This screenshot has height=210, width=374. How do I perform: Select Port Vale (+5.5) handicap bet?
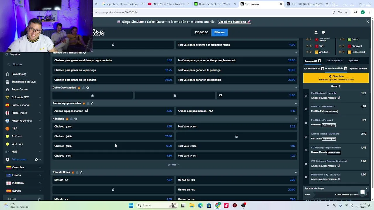(236, 146)
